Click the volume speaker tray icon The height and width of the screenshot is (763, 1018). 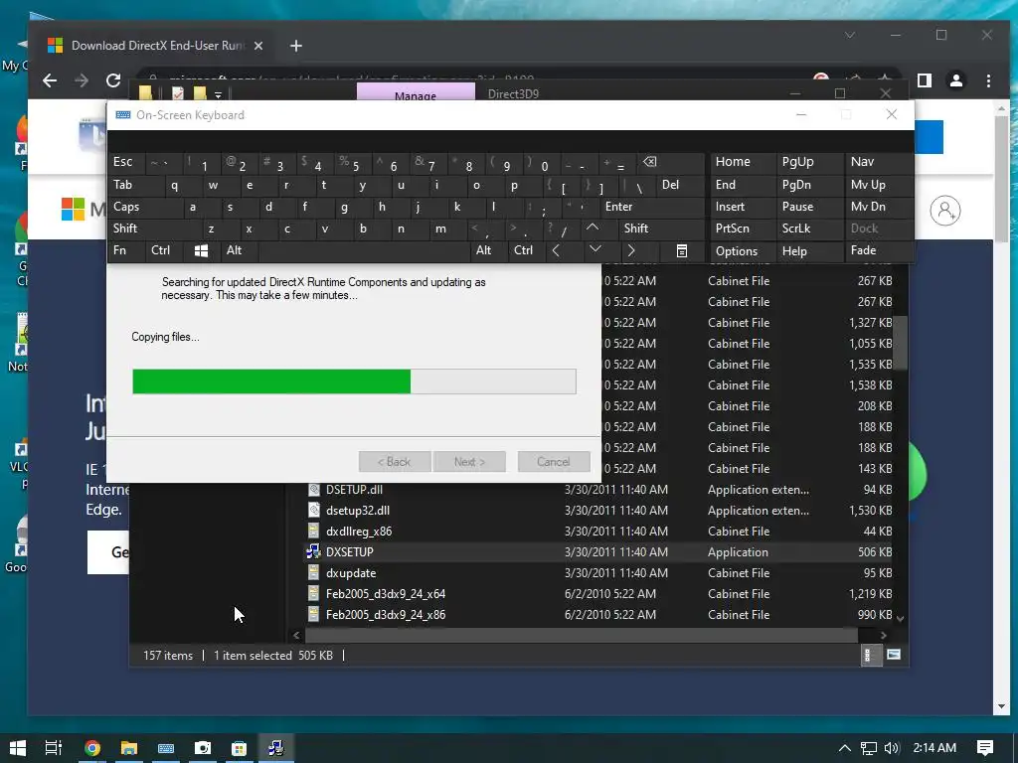pos(892,748)
